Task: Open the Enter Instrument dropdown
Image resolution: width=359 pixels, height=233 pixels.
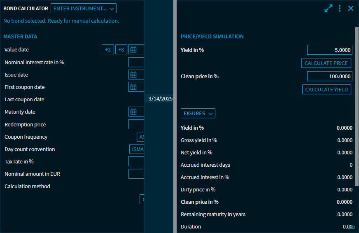Action: pos(84,8)
